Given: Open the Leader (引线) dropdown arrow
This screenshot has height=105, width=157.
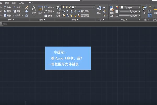Looking at the screenshot, I should point(53,11).
